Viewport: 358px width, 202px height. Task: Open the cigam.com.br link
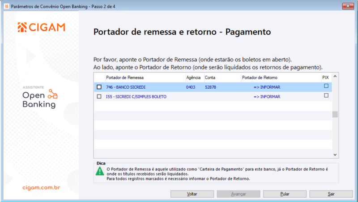point(41,188)
